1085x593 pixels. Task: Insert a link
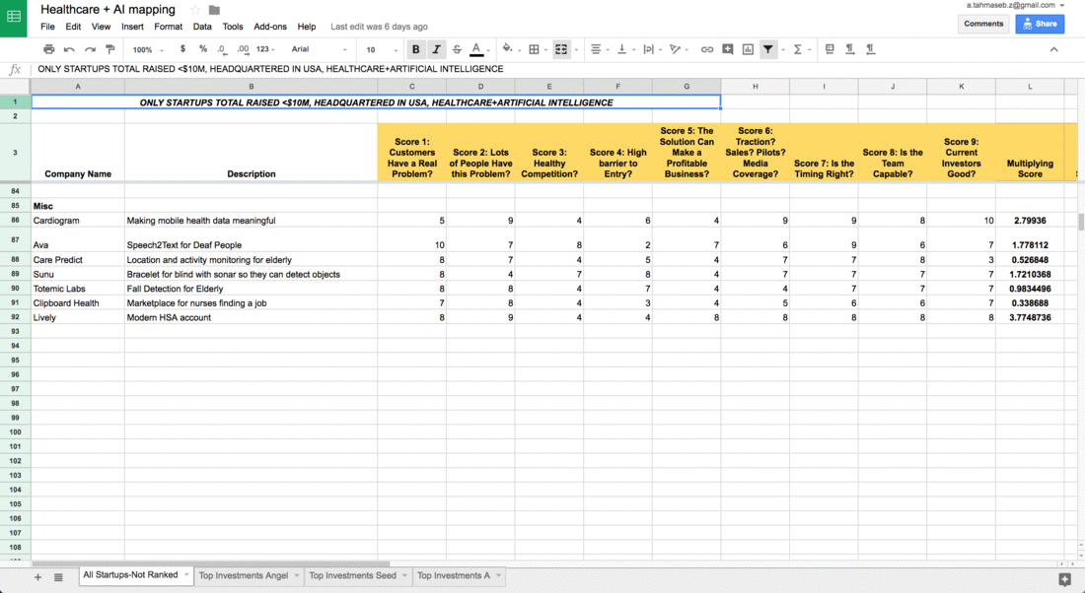tap(706, 49)
